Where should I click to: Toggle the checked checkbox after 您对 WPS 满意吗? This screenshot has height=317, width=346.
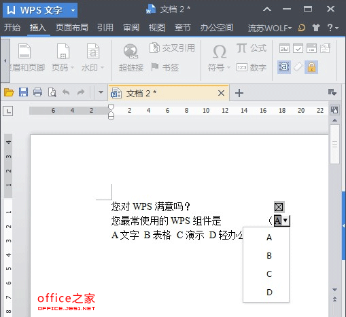pyautogui.click(x=279, y=207)
